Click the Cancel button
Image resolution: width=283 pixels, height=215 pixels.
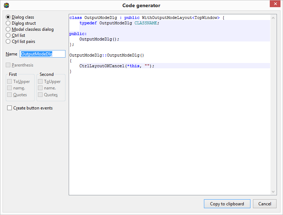pyautogui.click(x=264, y=204)
